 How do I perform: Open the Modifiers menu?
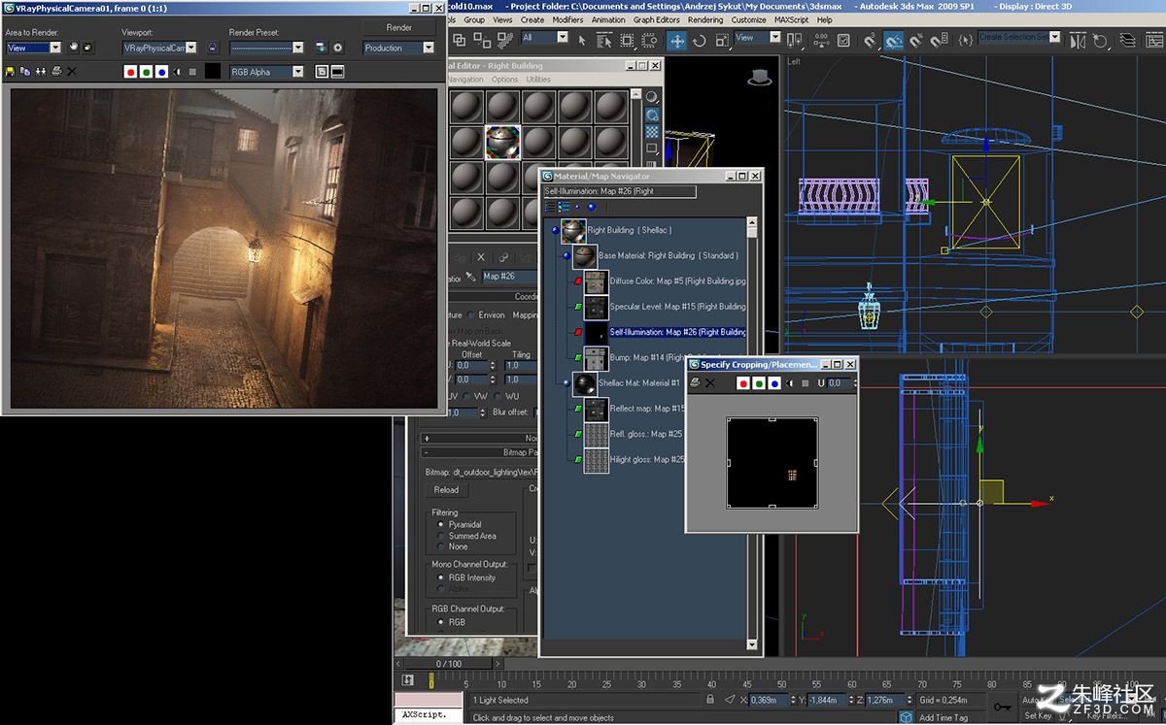[568, 19]
